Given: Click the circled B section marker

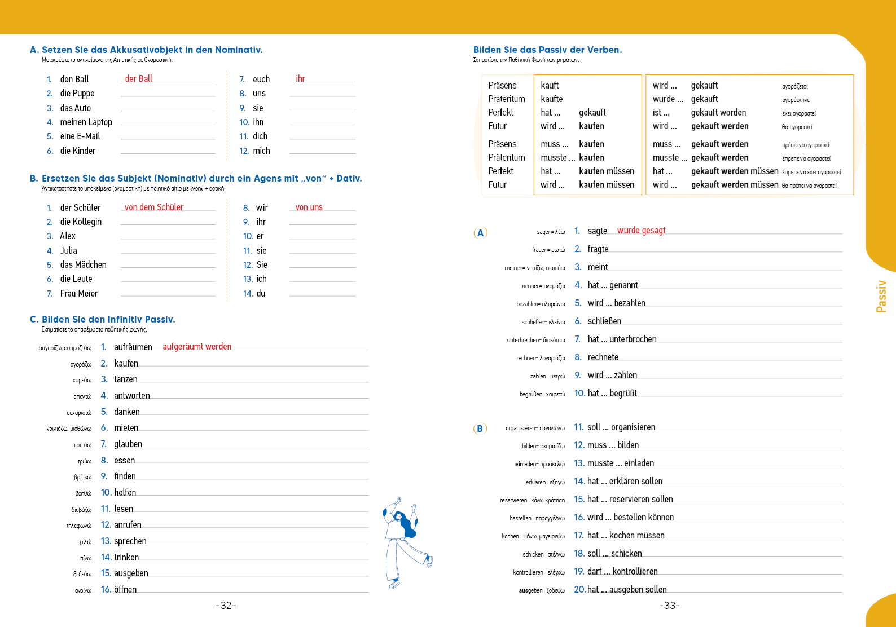Looking at the screenshot, I should coord(480,429).
